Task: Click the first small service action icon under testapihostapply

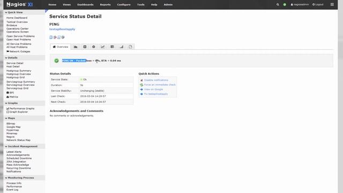Action: coord(51,37)
